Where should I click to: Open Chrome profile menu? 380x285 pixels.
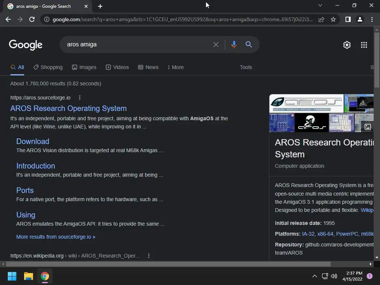point(360,19)
